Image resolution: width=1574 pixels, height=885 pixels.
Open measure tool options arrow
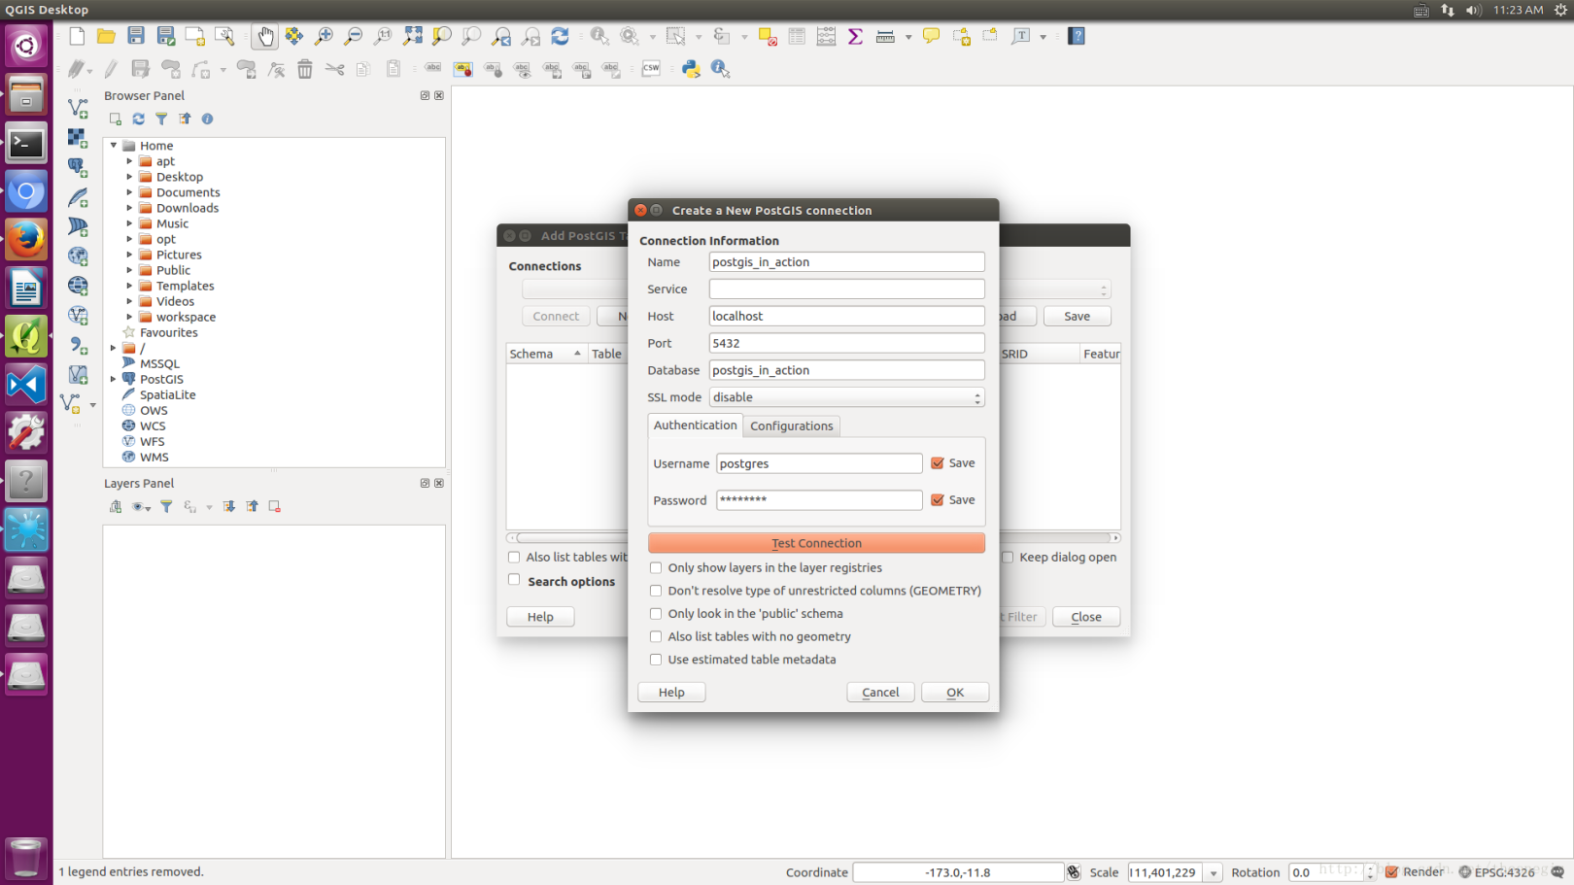tap(908, 37)
